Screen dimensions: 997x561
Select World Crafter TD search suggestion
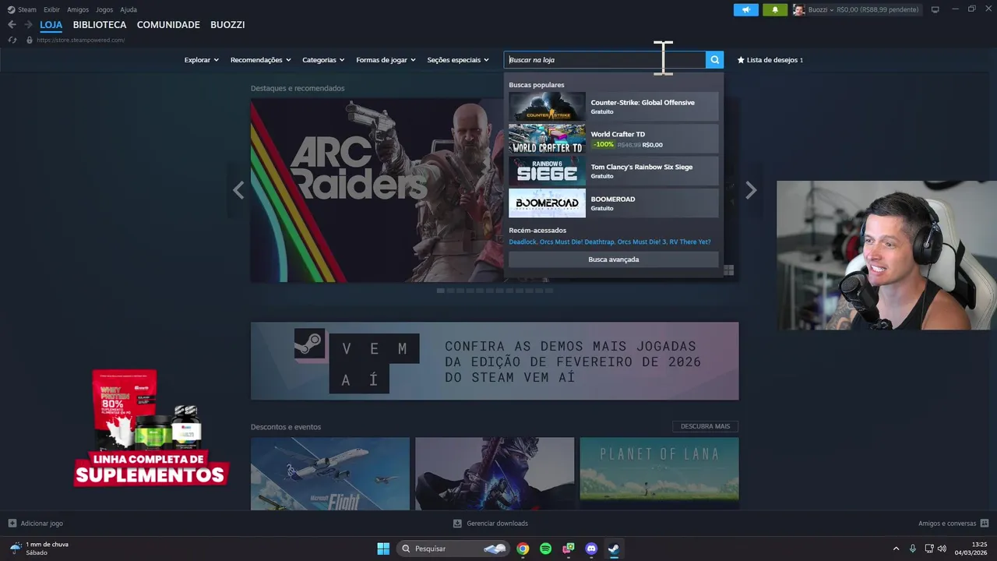[x=614, y=139]
